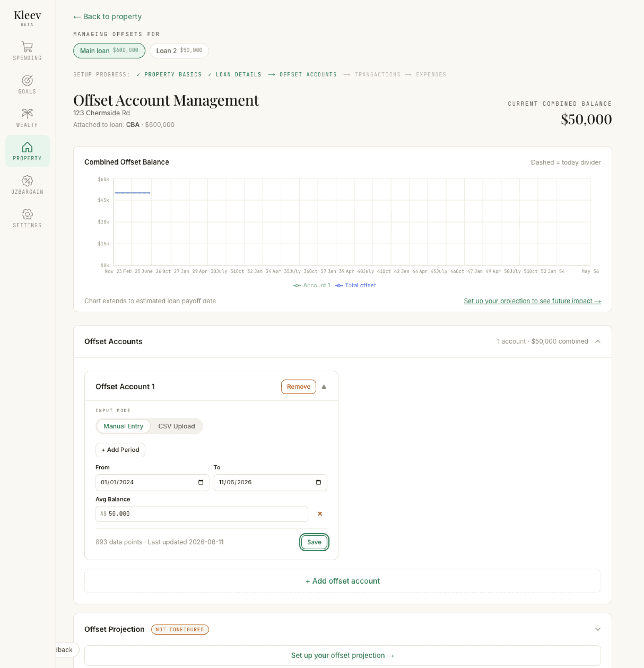Image resolution: width=644 pixels, height=668 pixels.
Task: Click 'Chart extends to estimated loan payoff date'
Action: coord(150,301)
